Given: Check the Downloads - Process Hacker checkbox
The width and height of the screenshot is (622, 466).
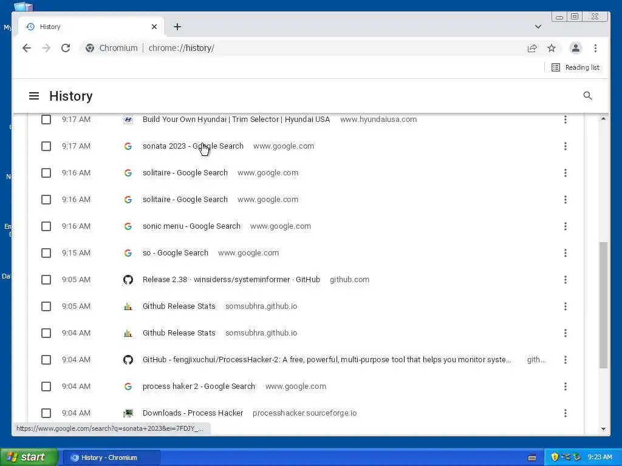Looking at the screenshot, I should pyautogui.click(x=46, y=413).
